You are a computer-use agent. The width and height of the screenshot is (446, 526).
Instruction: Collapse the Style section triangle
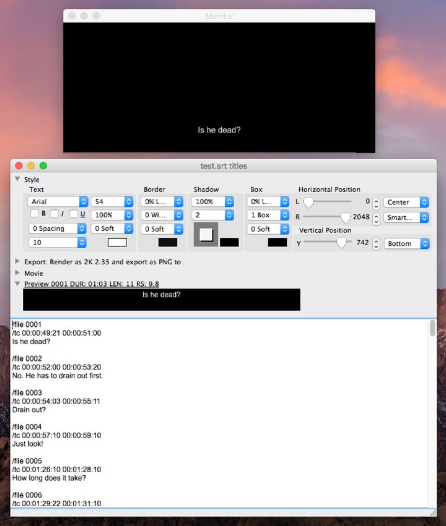pos(17,179)
